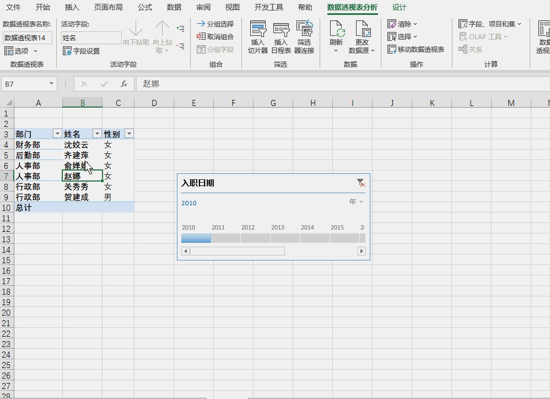Click the Drill Up (向上钻取) arrow

(162, 28)
